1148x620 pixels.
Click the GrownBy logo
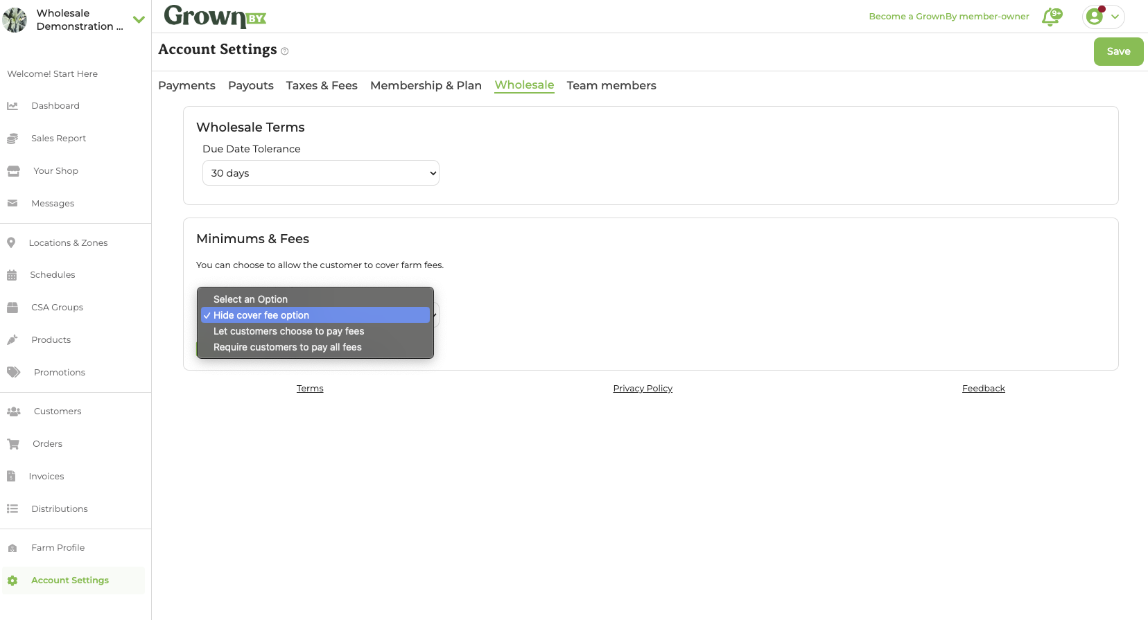point(215,16)
